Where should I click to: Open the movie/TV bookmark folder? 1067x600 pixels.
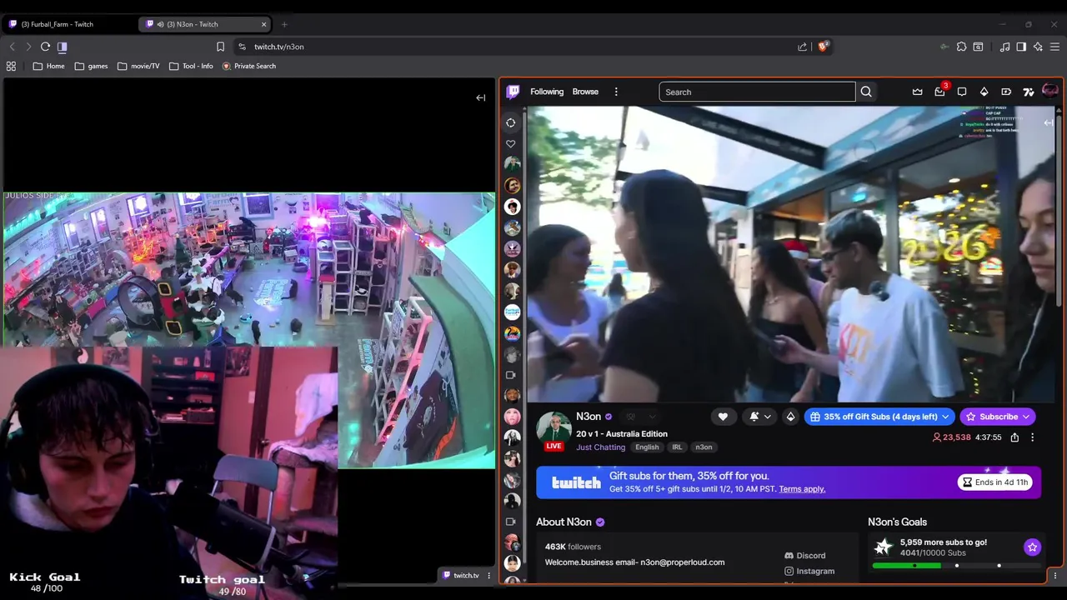click(138, 66)
